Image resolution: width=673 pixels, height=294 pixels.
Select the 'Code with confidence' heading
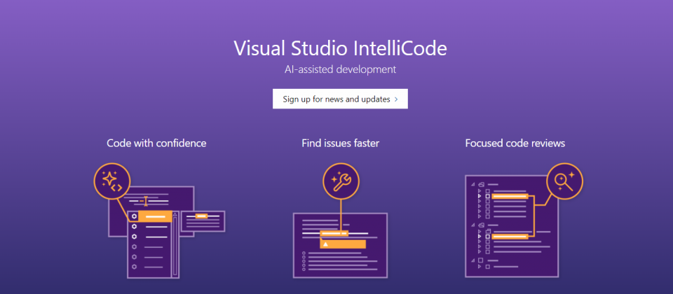156,143
